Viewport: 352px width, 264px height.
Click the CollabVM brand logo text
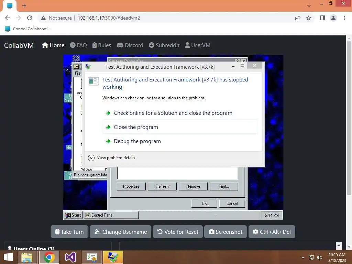coord(19,45)
